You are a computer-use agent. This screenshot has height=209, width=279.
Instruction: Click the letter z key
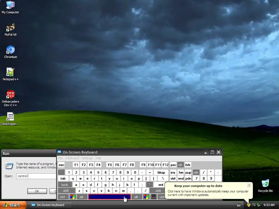point(79,191)
